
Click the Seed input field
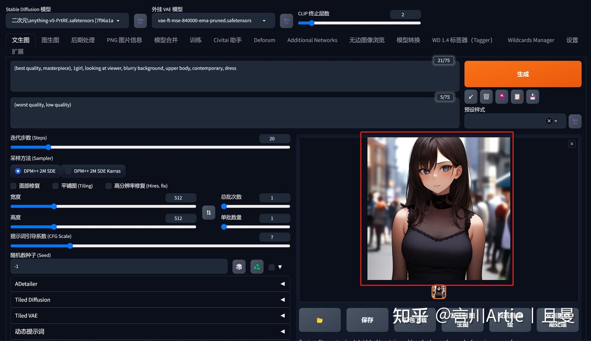click(x=119, y=266)
